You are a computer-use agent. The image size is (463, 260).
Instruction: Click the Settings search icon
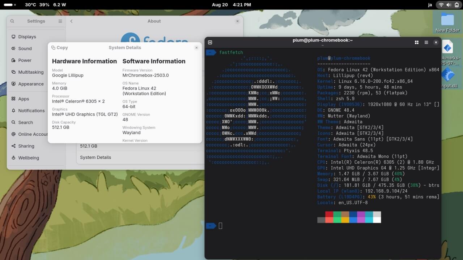[x=12, y=21]
